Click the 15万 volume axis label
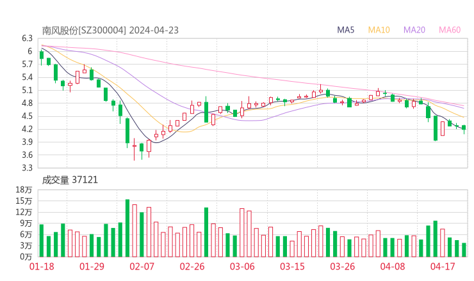This screenshot has width=474, height=281. point(24,201)
